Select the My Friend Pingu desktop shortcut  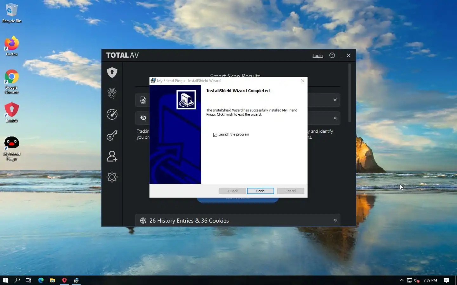pos(12,149)
